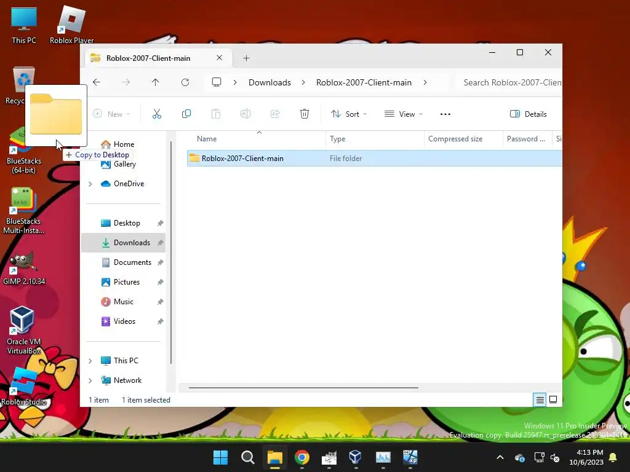Select the Roblox-2007-Client-main folder row
630x472 pixels.
pyautogui.click(x=374, y=159)
